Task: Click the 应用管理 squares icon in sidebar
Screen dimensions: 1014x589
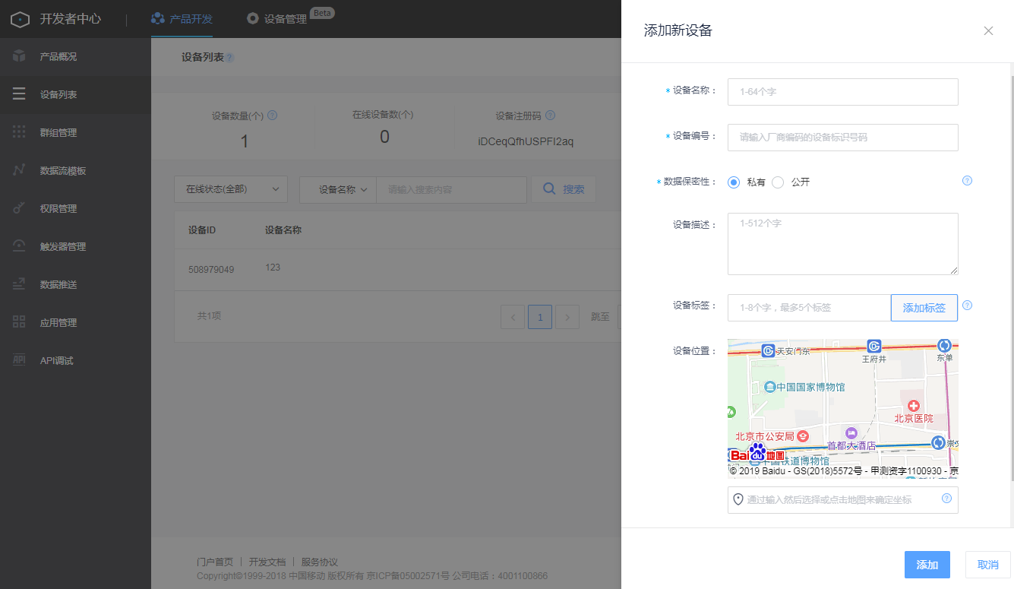Action: click(19, 322)
